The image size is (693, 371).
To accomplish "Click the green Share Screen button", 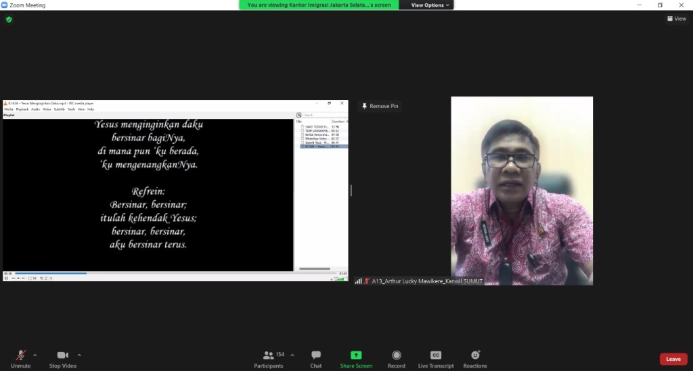I will [x=356, y=359].
